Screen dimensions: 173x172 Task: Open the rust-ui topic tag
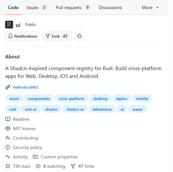[31, 109]
